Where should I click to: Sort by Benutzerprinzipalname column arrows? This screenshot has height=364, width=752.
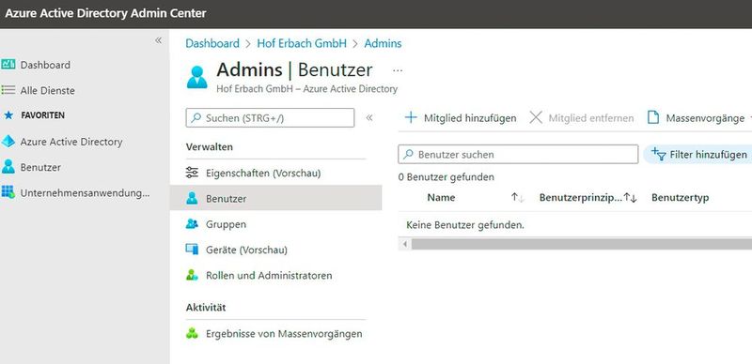tap(630, 197)
